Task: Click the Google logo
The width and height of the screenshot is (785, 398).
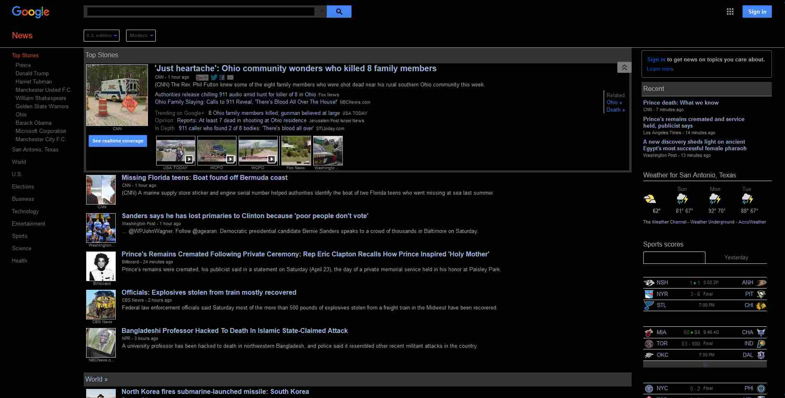Action: (x=30, y=12)
